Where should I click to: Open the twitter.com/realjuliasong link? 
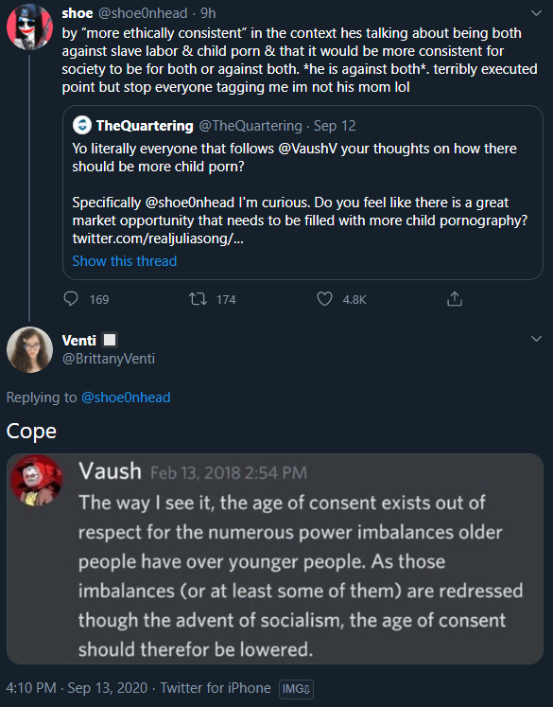tap(158, 239)
